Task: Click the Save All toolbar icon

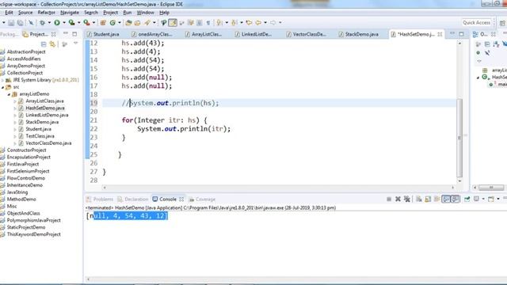Action: click(20, 23)
